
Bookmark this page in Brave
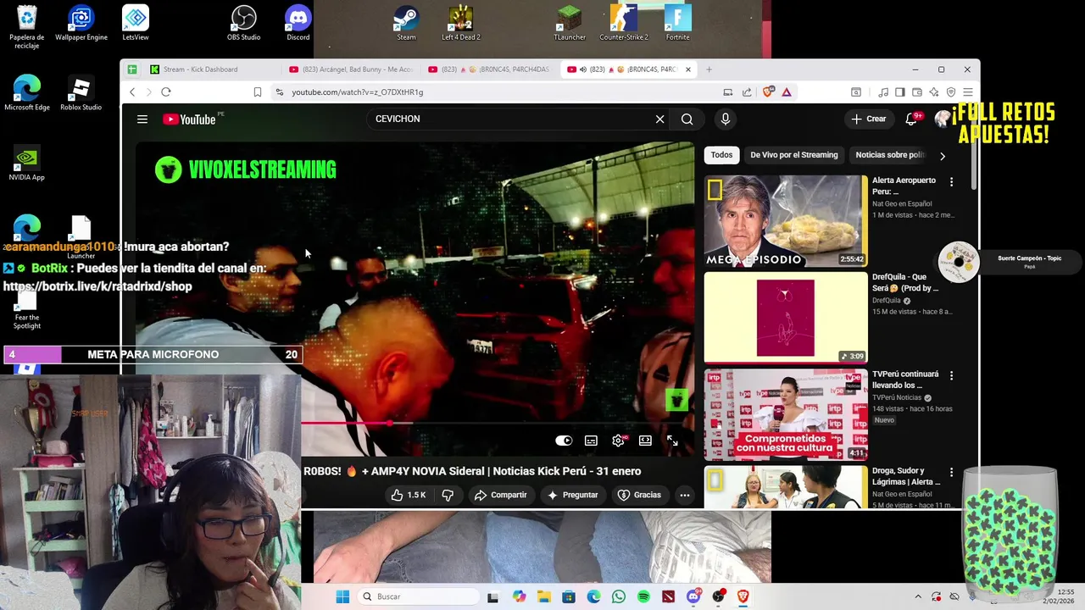point(257,92)
